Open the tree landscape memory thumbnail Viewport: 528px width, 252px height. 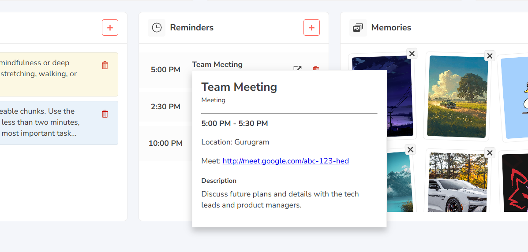pyautogui.click(x=457, y=96)
